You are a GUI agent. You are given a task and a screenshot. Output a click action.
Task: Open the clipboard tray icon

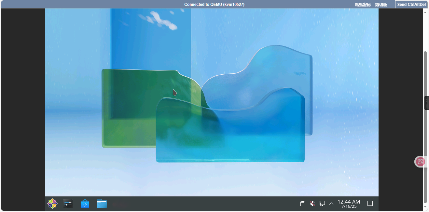pyautogui.click(x=303, y=204)
